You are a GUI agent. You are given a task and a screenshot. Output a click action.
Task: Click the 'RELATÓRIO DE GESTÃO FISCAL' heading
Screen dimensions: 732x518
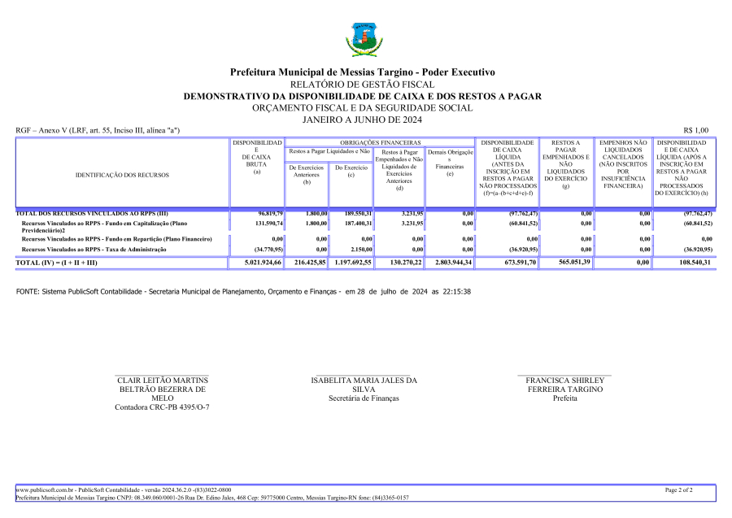pyautogui.click(x=362, y=85)
